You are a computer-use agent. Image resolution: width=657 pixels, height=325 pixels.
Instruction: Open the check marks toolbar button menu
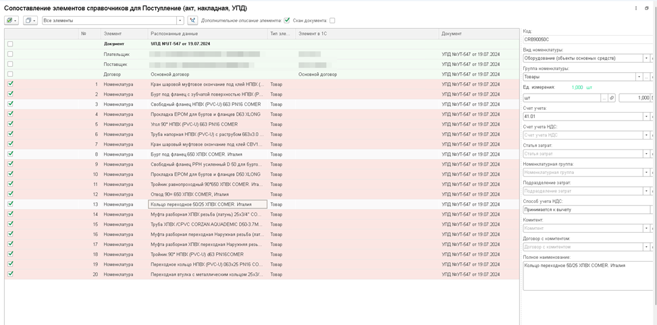11,20
